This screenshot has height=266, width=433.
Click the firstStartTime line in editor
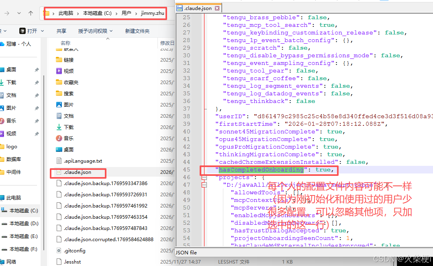301,124
